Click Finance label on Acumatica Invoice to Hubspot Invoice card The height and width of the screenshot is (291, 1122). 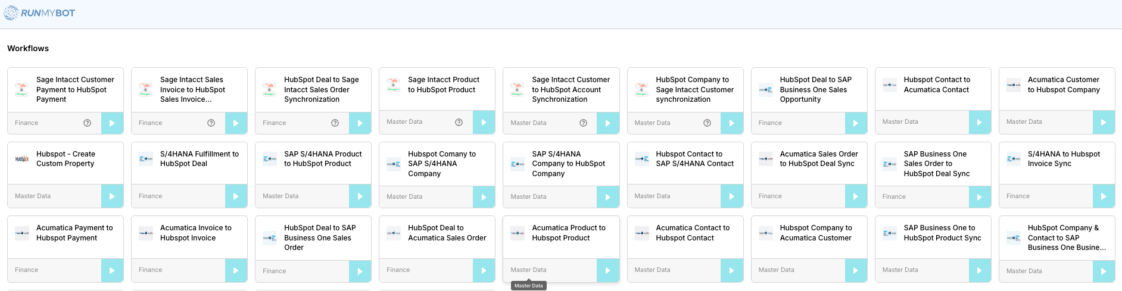(150, 270)
